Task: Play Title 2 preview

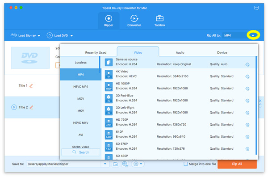Action: tap(14, 107)
